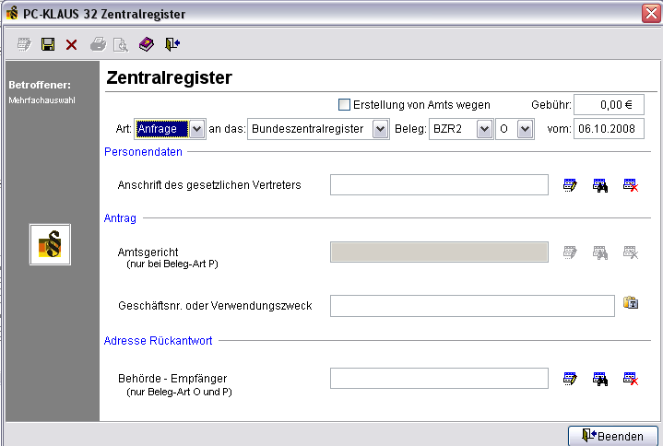Expand the Art dropdown showing Anfrage
Viewport: 663px width, 446px height.
tap(196, 130)
